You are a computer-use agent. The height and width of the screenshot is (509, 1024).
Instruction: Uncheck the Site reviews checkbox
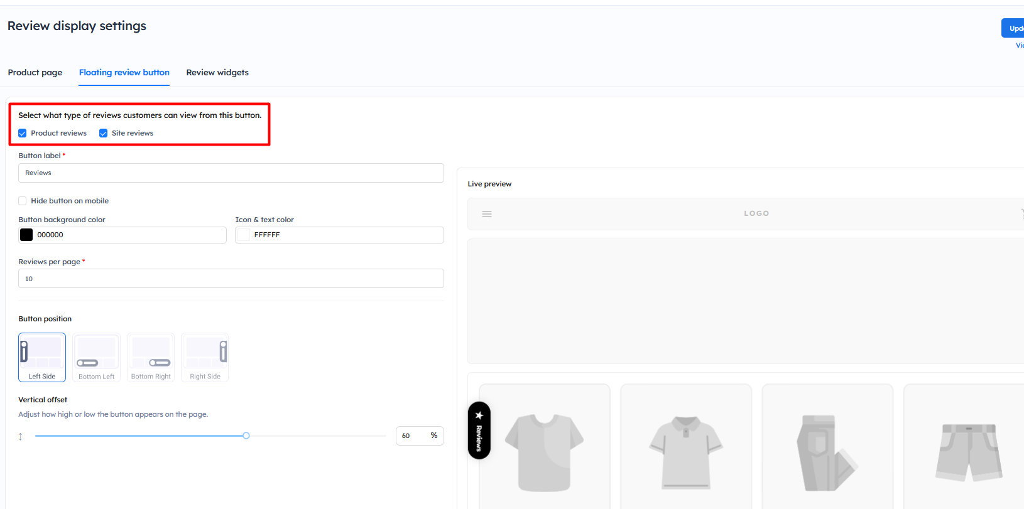click(x=104, y=133)
